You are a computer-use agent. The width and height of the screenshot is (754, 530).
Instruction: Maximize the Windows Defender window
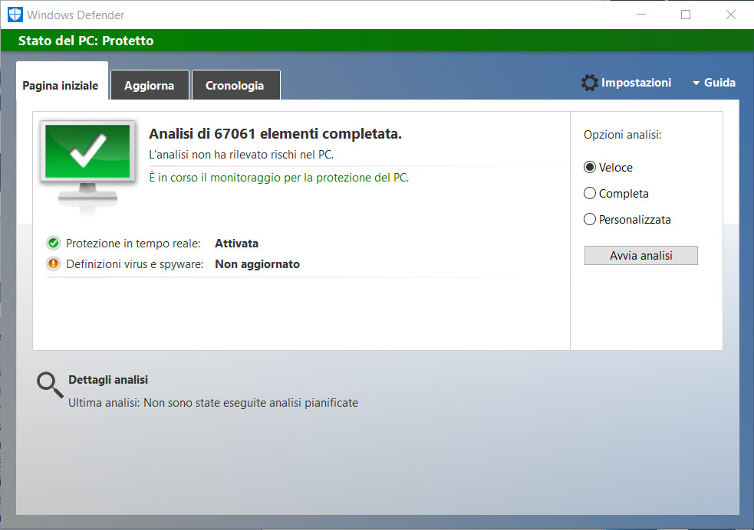click(686, 15)
